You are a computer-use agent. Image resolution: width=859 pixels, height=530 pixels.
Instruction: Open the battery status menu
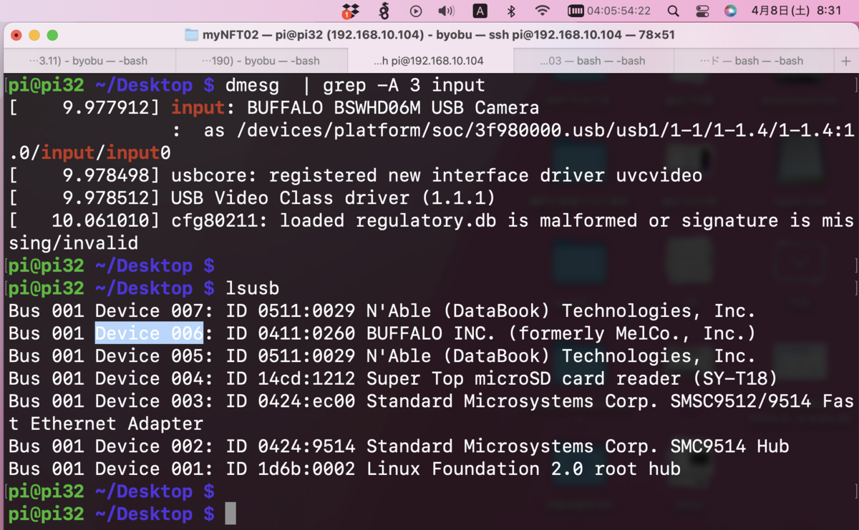577,10
